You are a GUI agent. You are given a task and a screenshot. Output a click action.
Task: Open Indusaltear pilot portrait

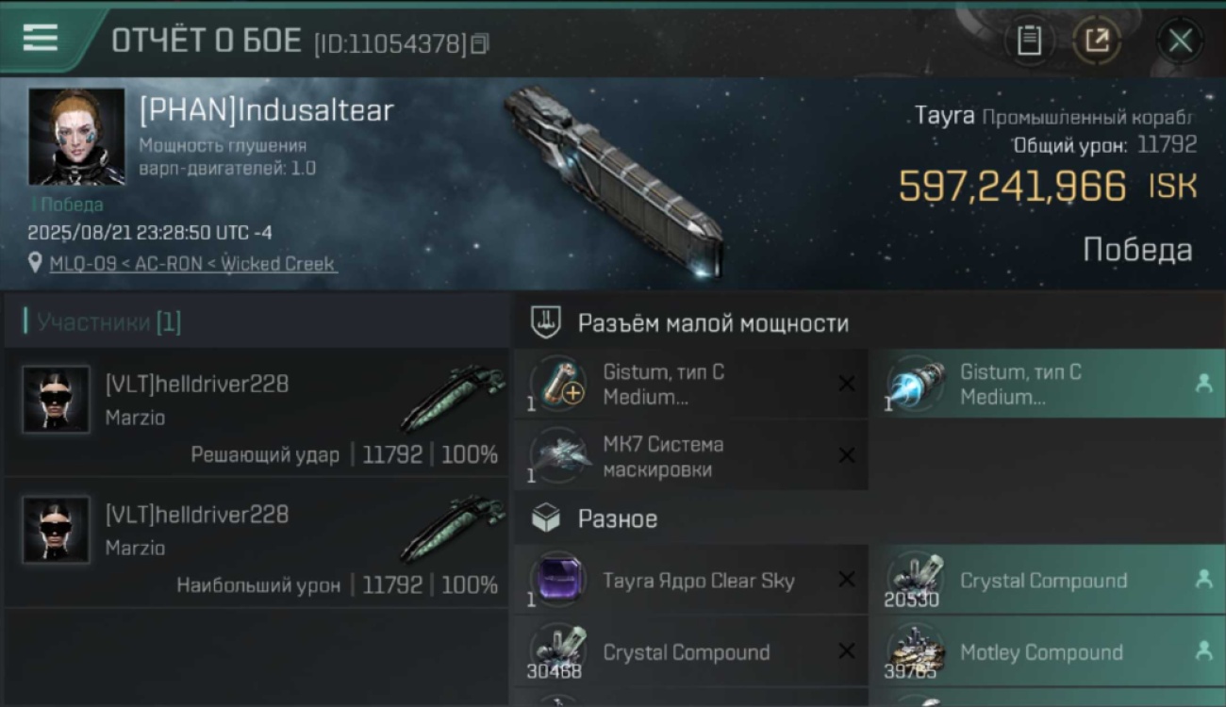point(76,137)
